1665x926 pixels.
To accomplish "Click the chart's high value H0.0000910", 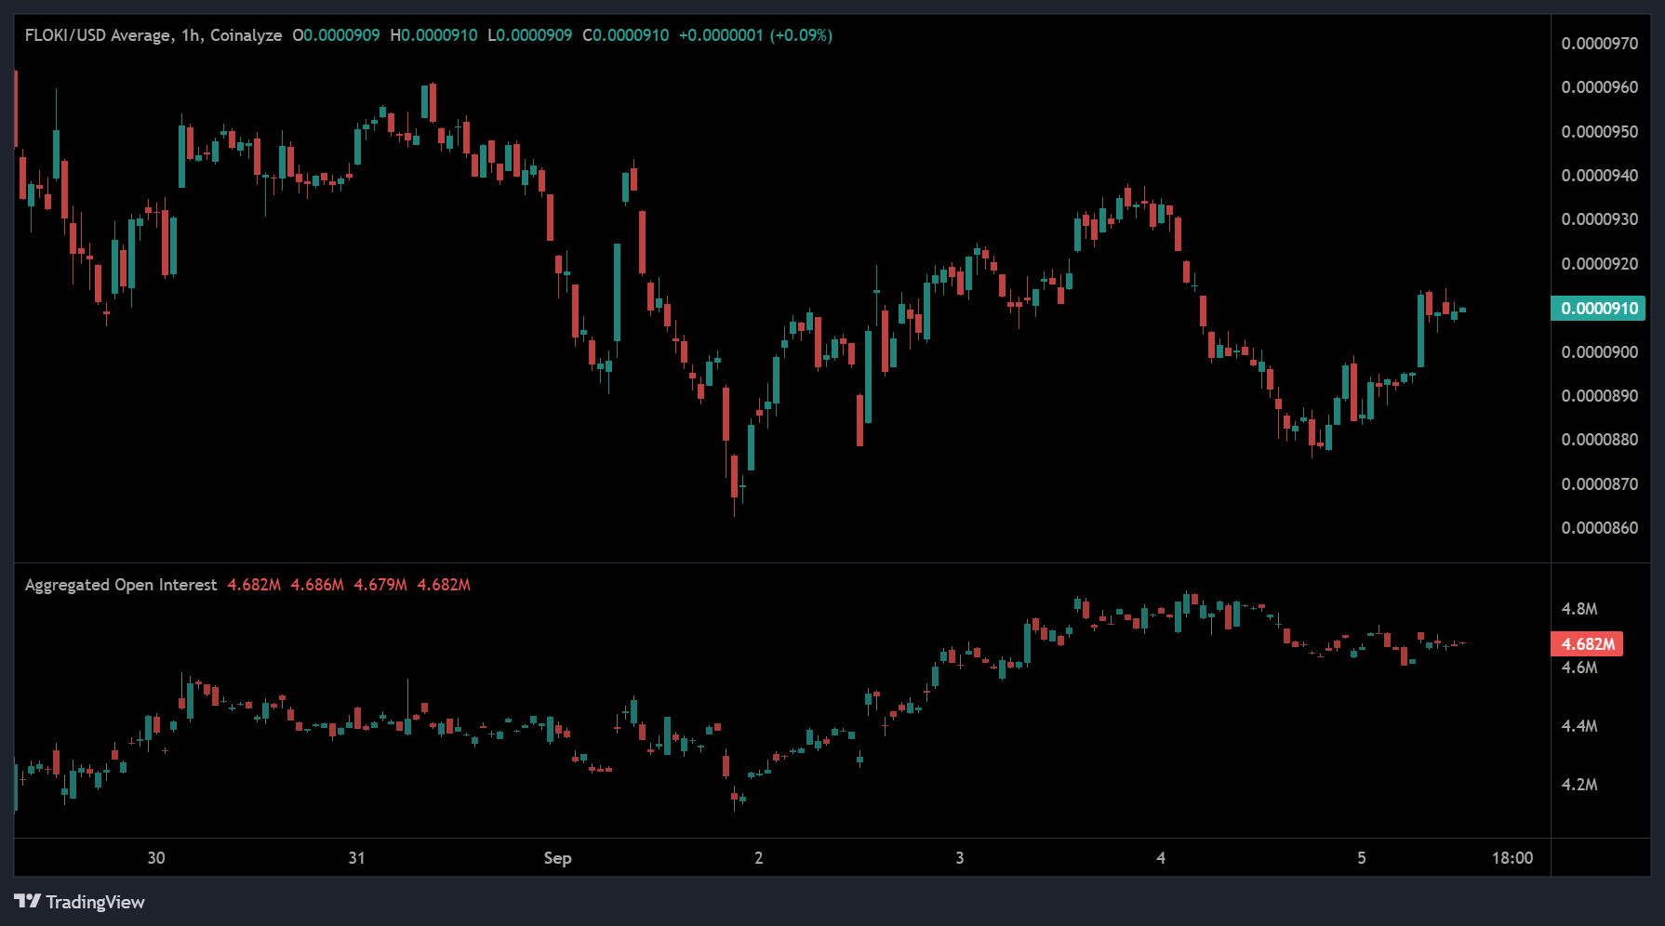I will pyautogui.click(x=433, y=35).
